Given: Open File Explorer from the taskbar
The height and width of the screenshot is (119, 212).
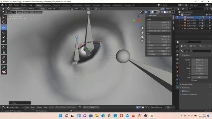Looking at the screenshot, I should pyautogui.click(x=97, y=116).
